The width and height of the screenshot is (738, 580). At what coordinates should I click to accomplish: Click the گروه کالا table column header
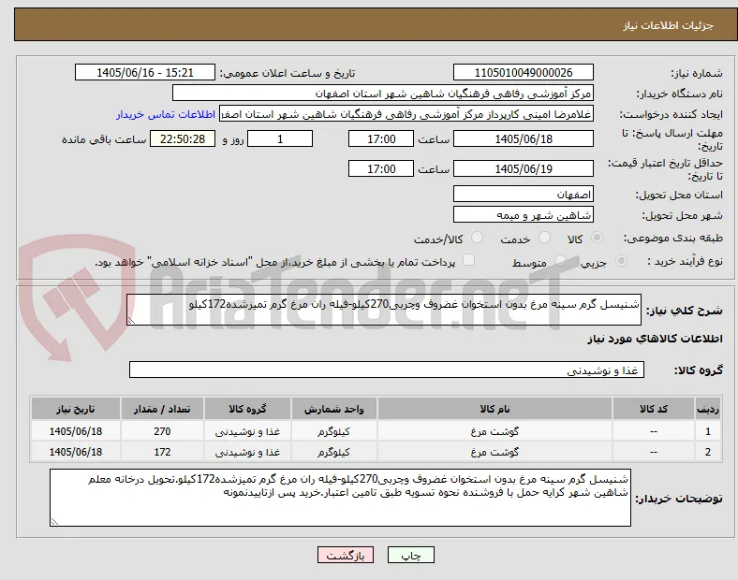pos(247,409)
